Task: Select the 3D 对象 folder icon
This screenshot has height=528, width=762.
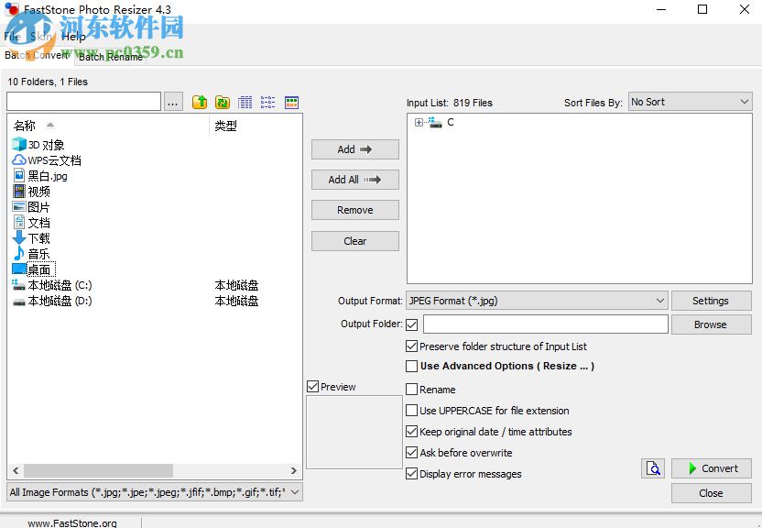Action: pyautogui.click(x=19, y=145)
